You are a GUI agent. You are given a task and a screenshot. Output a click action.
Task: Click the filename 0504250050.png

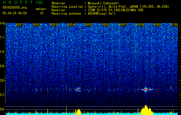(15, 8)
